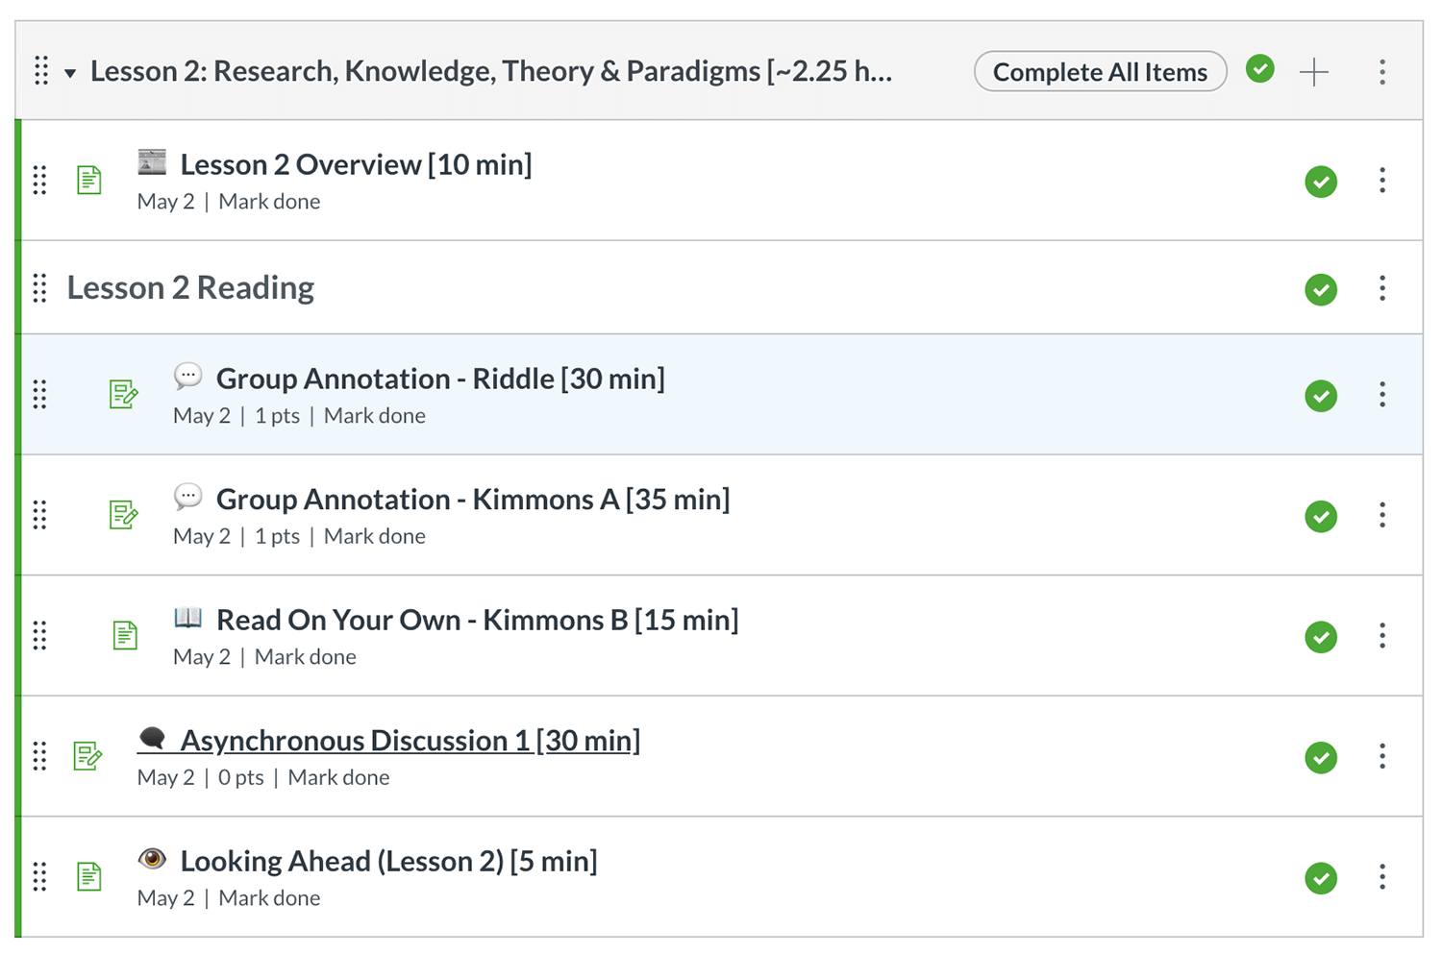Open the Lesson 2 module kebab options menu
The height and width of the screenshot is (954, 1442).
click(1382, 72)
